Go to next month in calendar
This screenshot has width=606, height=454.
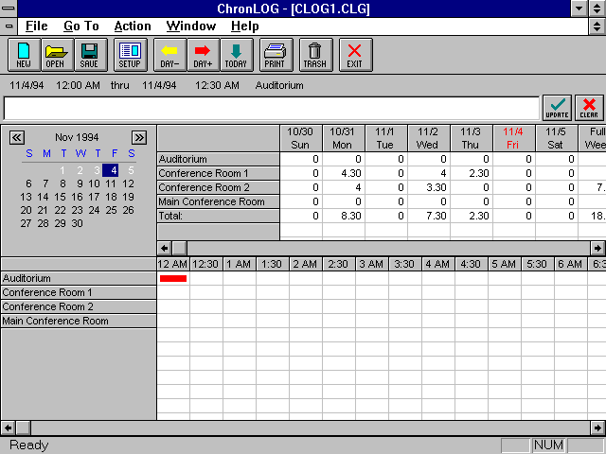[139, 137]
